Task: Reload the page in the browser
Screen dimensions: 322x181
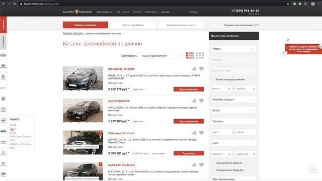Action: click(x=15, y=4)
